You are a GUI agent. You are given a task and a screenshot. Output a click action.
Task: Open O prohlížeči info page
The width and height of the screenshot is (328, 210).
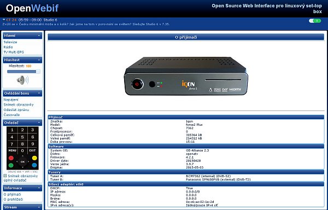pos(13,200)
